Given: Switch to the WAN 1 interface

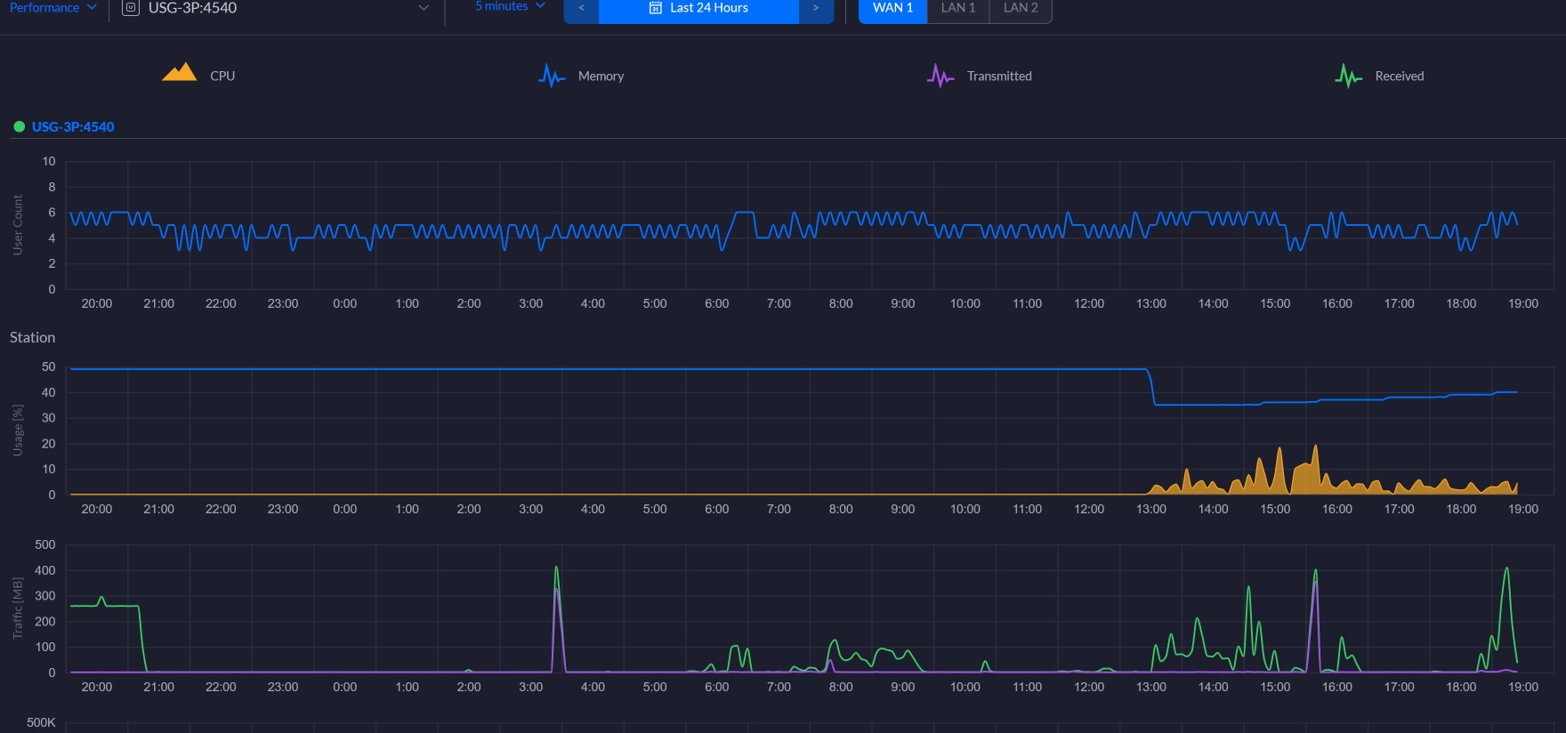Looking at the screenshot, I should click(x=892, y=8).
